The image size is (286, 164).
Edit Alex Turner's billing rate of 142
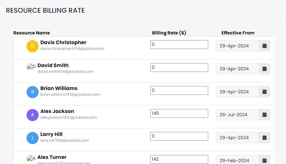pyautogui.click(x=179, y=159)
